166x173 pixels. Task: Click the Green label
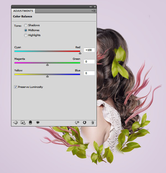point(76,59)
